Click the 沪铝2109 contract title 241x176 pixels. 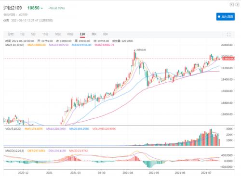[x=13, y=8]
